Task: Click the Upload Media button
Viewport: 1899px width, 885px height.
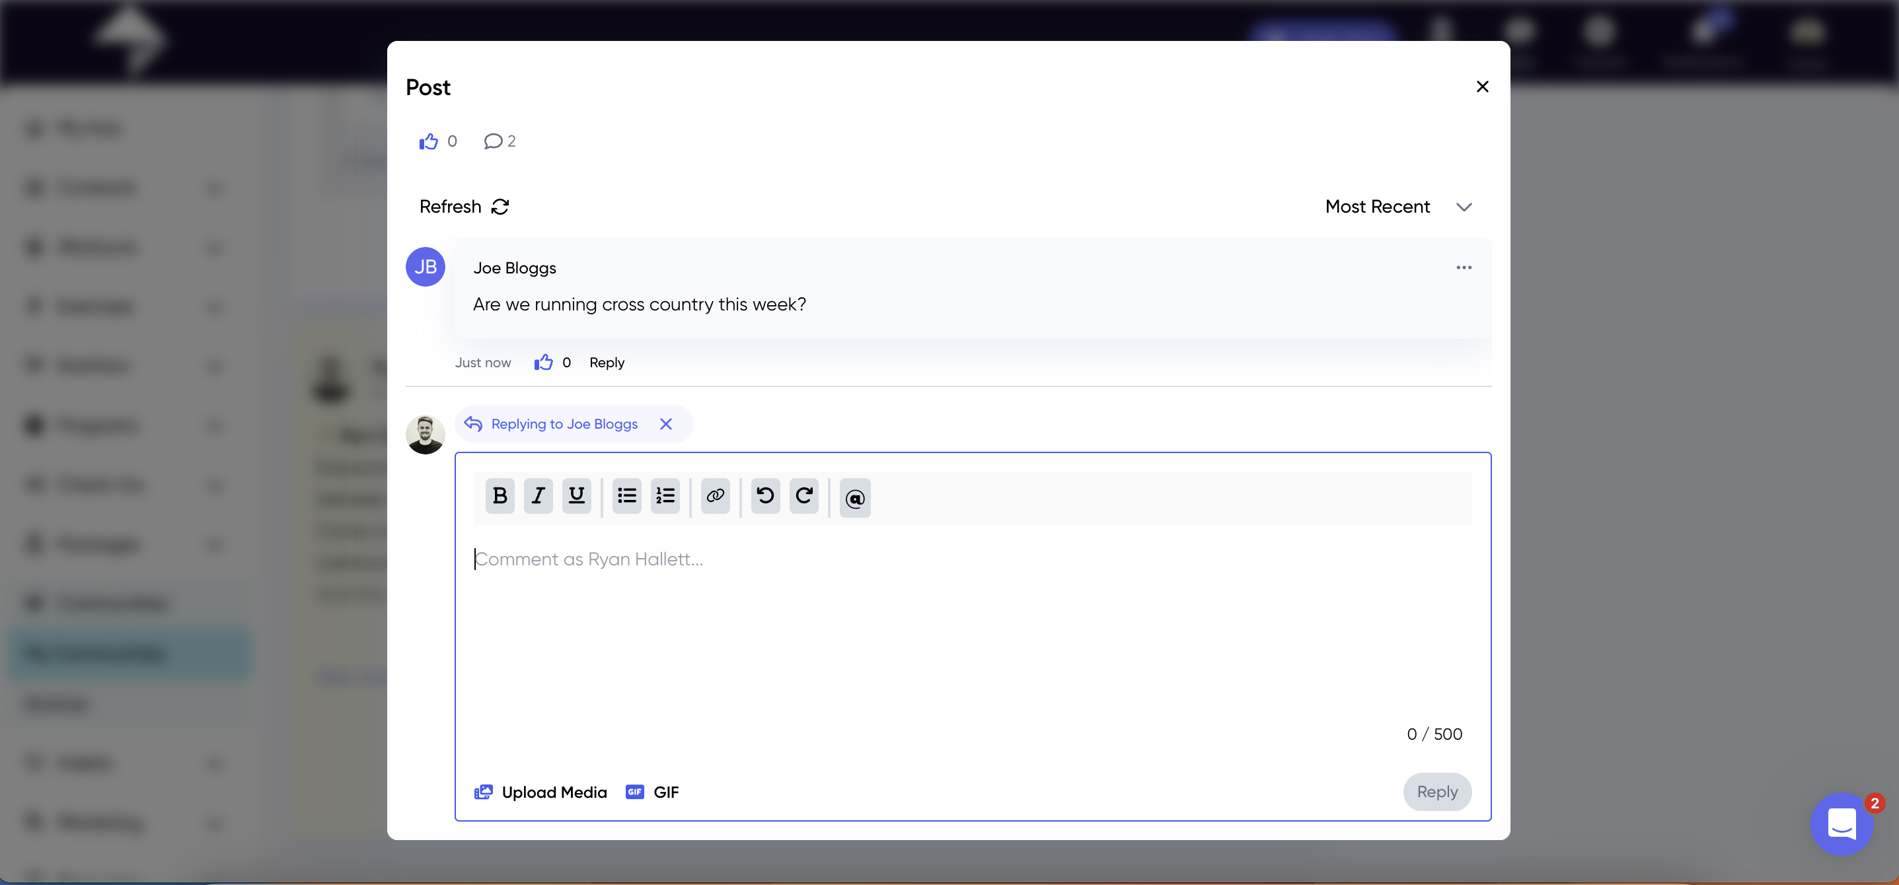Action: 540,791
